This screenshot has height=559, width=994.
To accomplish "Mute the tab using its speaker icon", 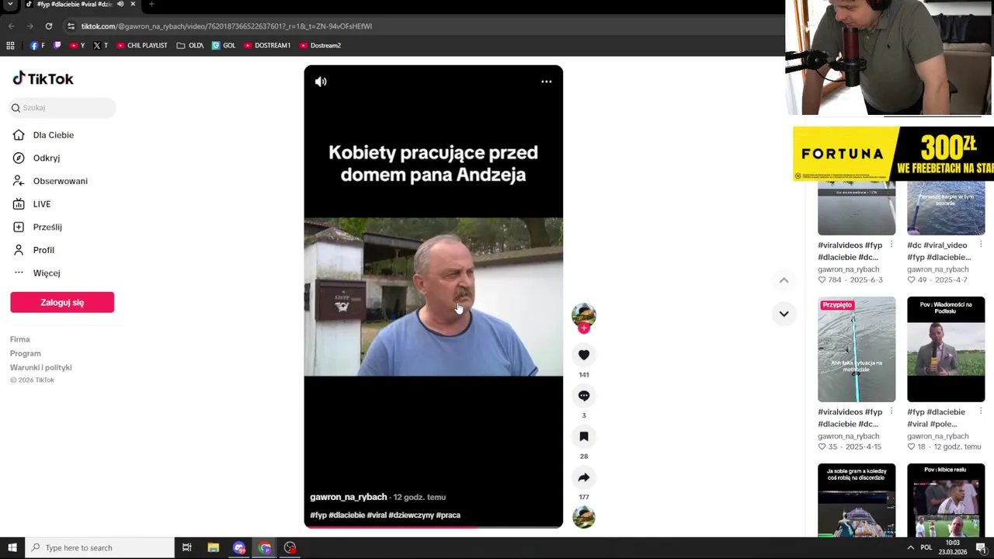I will point(120,4).
